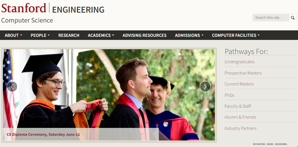
Task: Visit the Prospective Masters link
Action: coord(243,73)
